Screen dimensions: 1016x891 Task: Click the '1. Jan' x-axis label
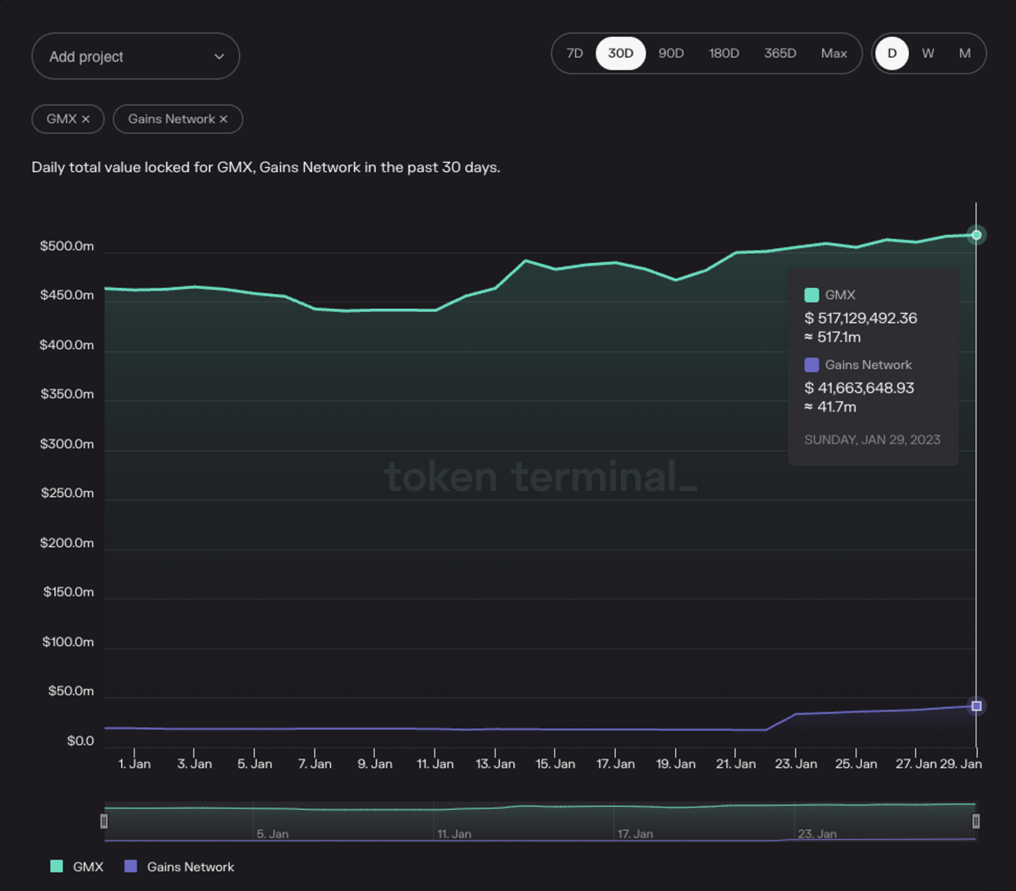pos(134,764)
